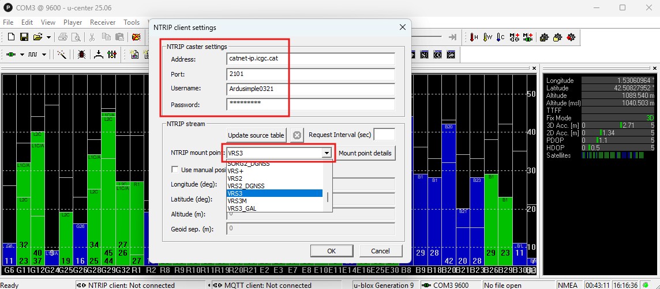Click the gray cancel icon beside Update source table
The width and height of the screenshot is (660, 289).
point(297,136)
